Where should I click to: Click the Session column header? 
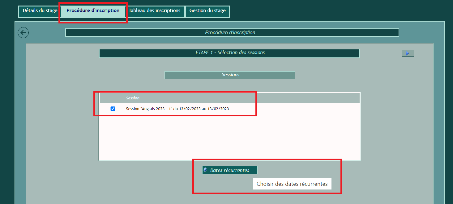[133, 98]
